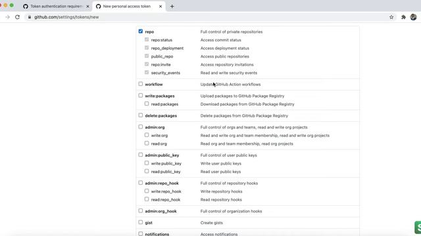Enable the admin:repo_hook scope
Viewport: 421px width, 236px height.
click(140, 183)
